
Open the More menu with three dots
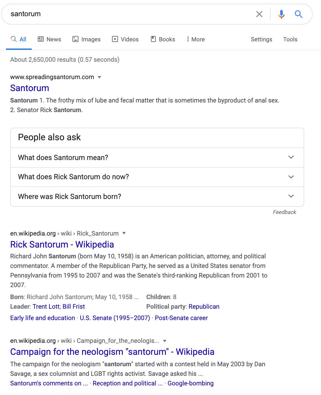[196, 39]
